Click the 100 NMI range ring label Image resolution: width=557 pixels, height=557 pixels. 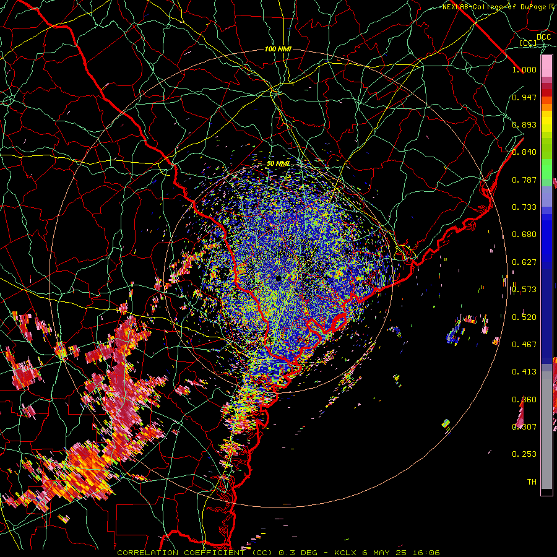(278, 49)
